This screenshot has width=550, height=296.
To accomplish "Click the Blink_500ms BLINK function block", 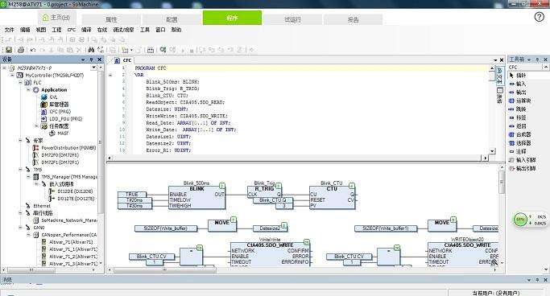I will pyautogui.click(x=196, y=197).
